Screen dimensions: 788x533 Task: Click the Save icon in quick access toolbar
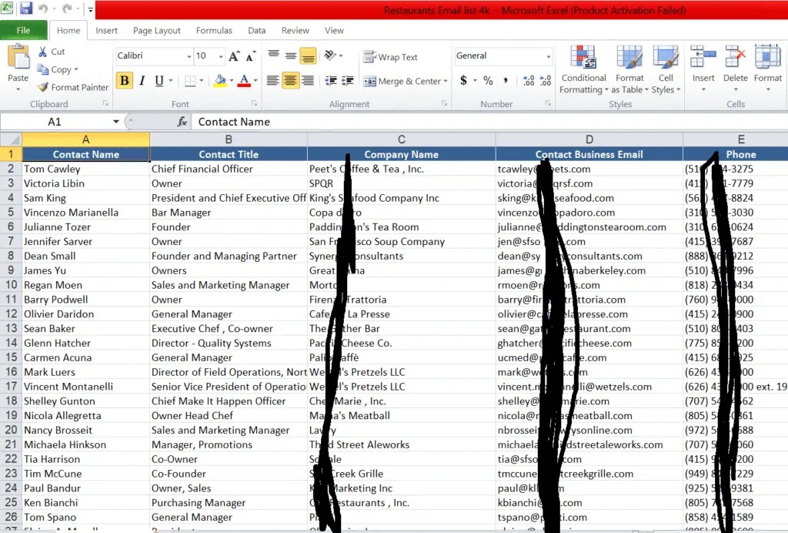click(x=25, y=8)
